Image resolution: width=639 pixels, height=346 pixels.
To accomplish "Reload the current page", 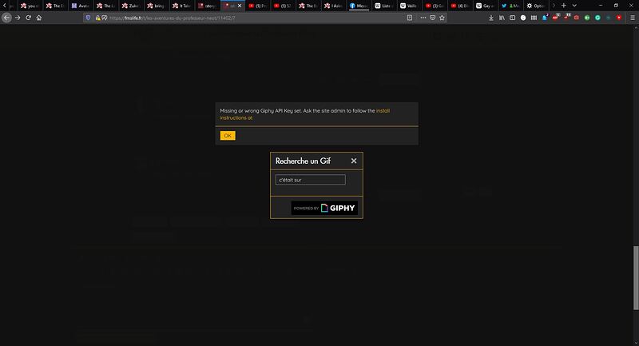I will (x=28, y=18).
